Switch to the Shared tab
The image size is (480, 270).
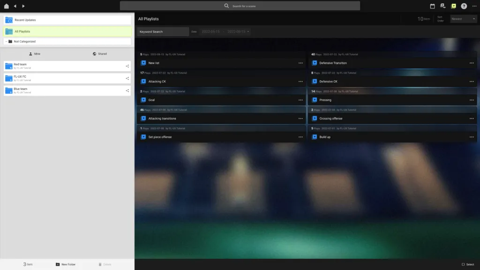pyautogui.click(x=100, y=54)
